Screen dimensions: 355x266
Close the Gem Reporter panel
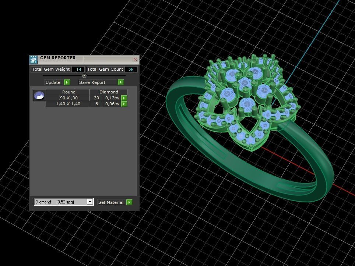pos(135,60)
